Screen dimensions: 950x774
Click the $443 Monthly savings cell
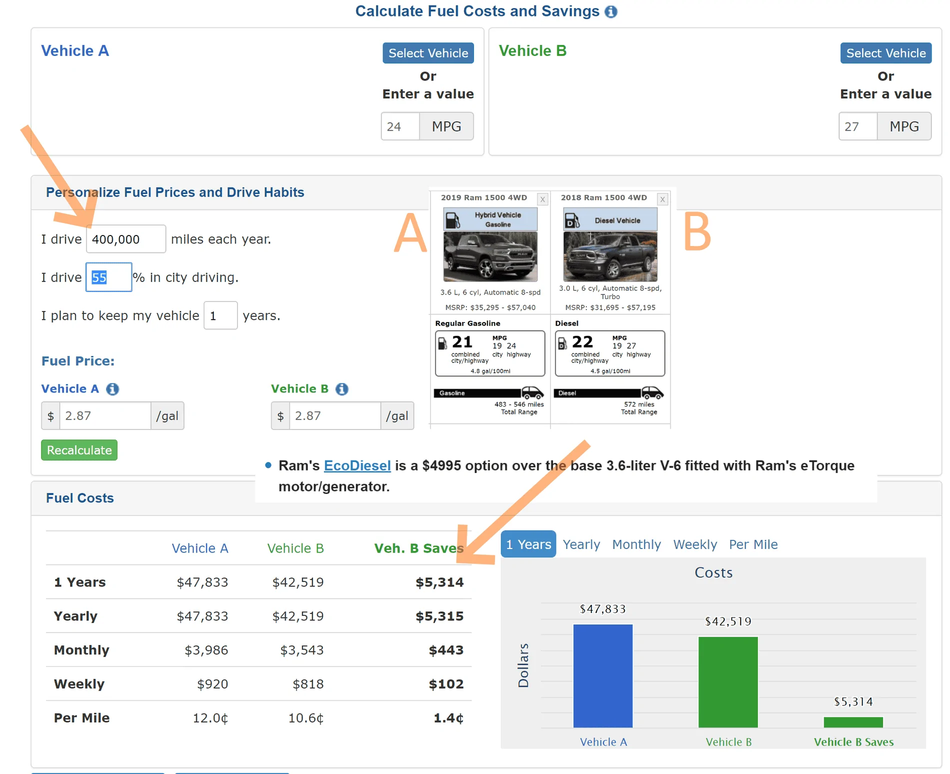(446, 650)
